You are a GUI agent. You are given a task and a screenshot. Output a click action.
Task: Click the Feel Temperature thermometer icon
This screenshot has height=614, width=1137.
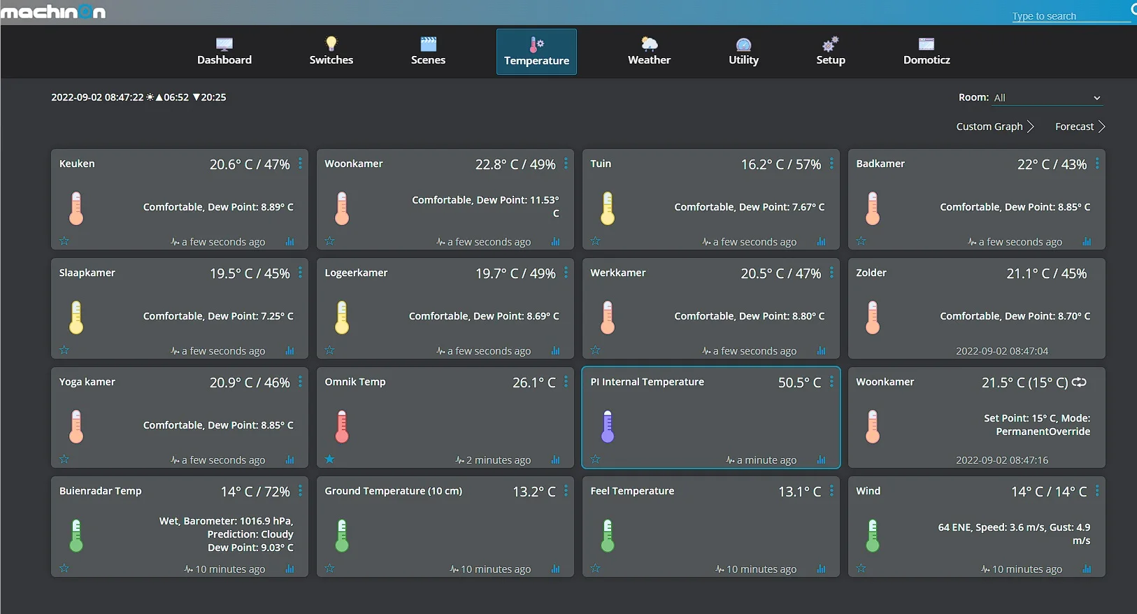coord(608,536)
